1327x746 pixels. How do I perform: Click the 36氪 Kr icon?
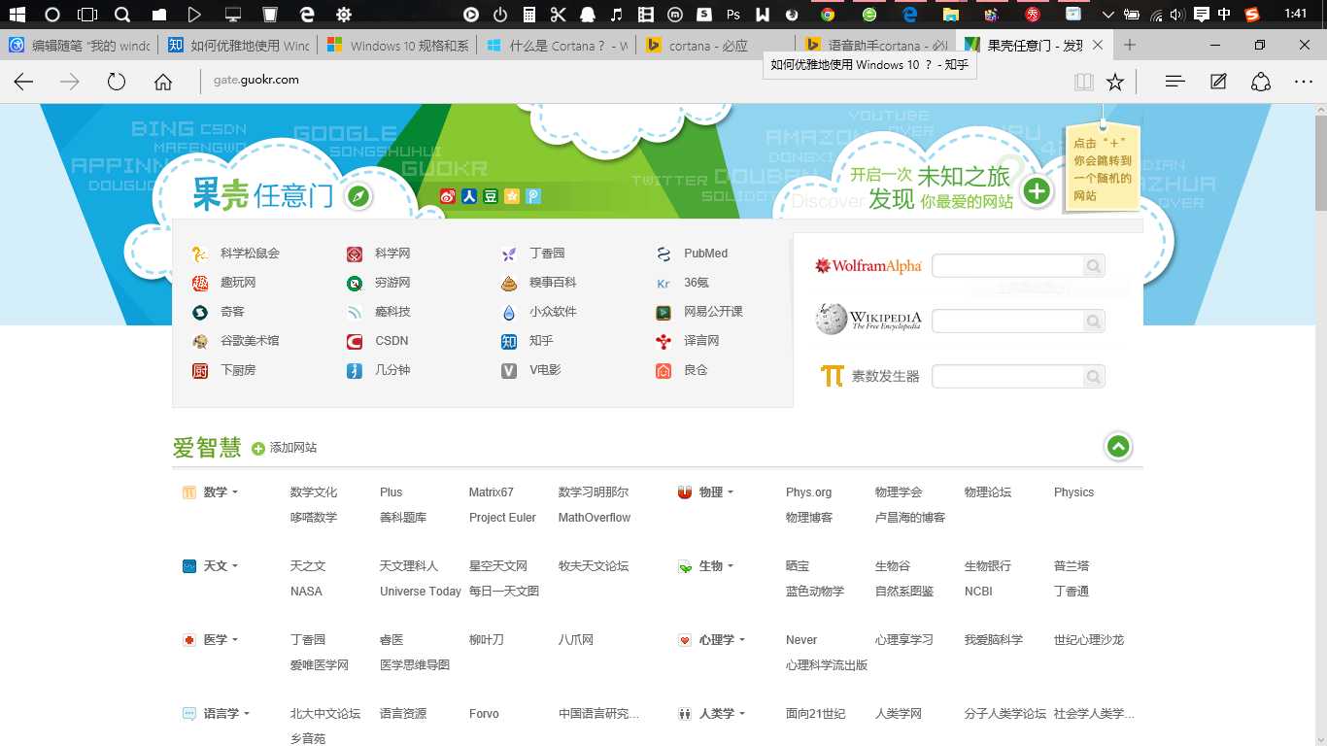click(x=663, y=283)
